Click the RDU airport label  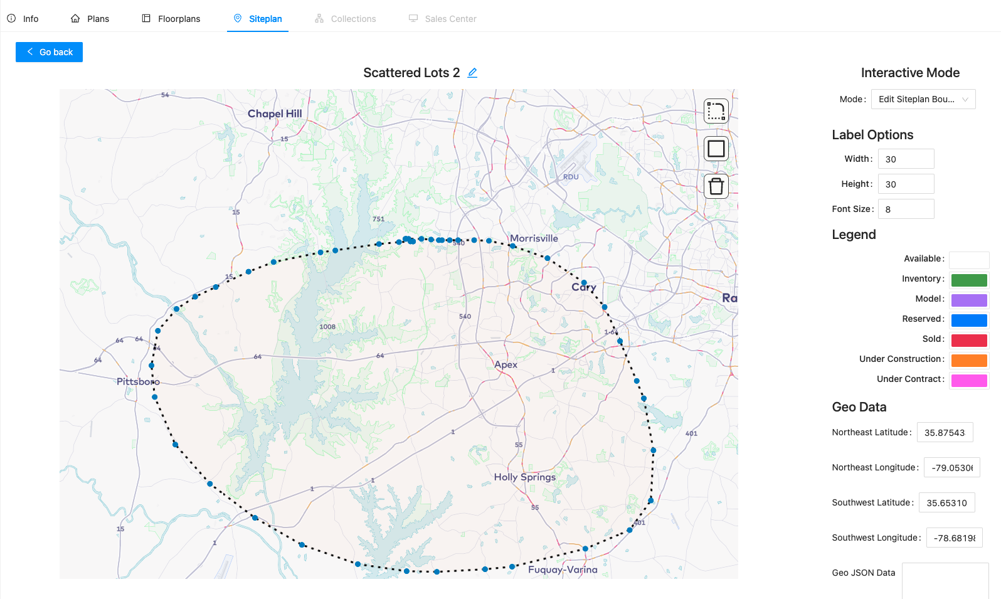click(x=571, y=177)
